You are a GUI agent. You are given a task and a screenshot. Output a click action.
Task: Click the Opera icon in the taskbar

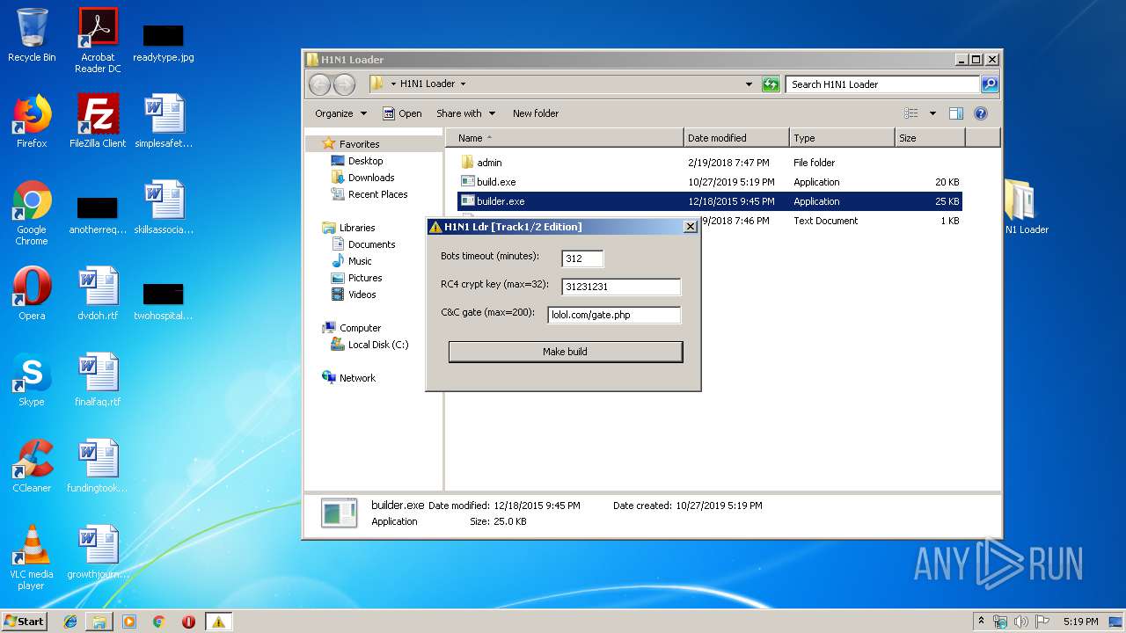click(x=188, y=622)
